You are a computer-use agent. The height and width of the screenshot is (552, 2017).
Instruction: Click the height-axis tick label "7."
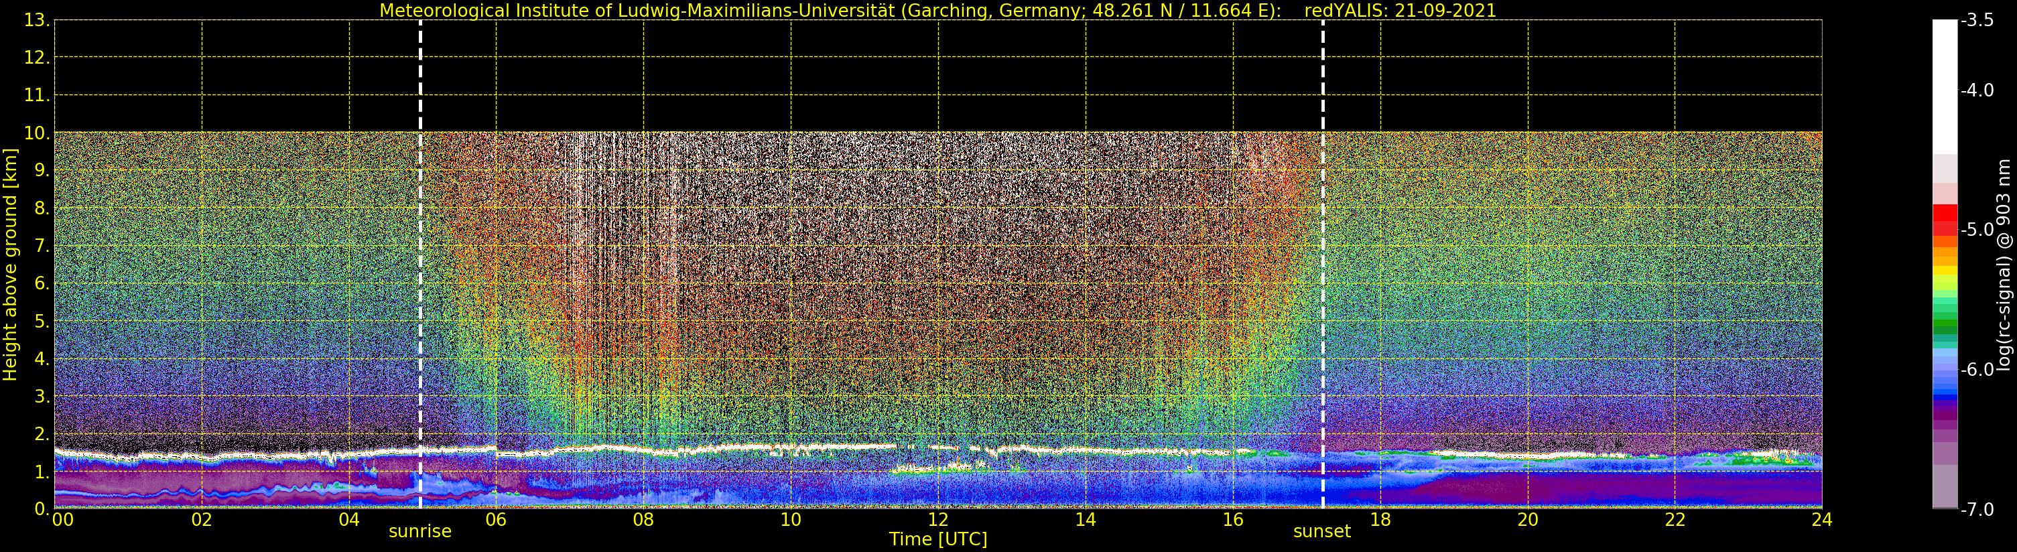[x=42, y=246]
